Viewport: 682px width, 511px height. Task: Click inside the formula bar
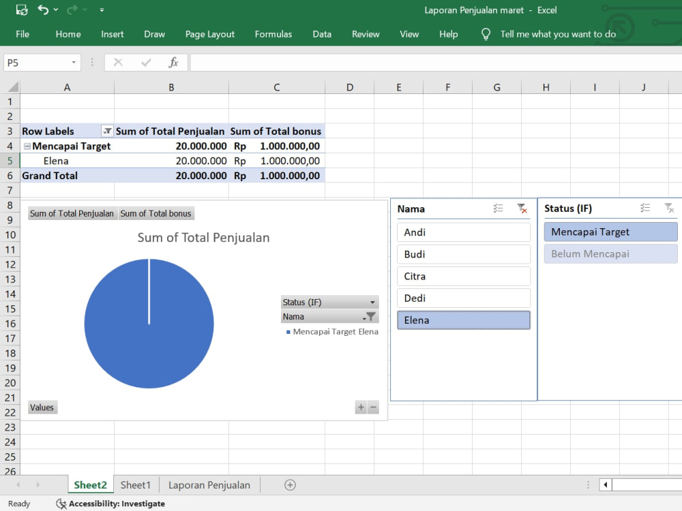click(436, 63)
